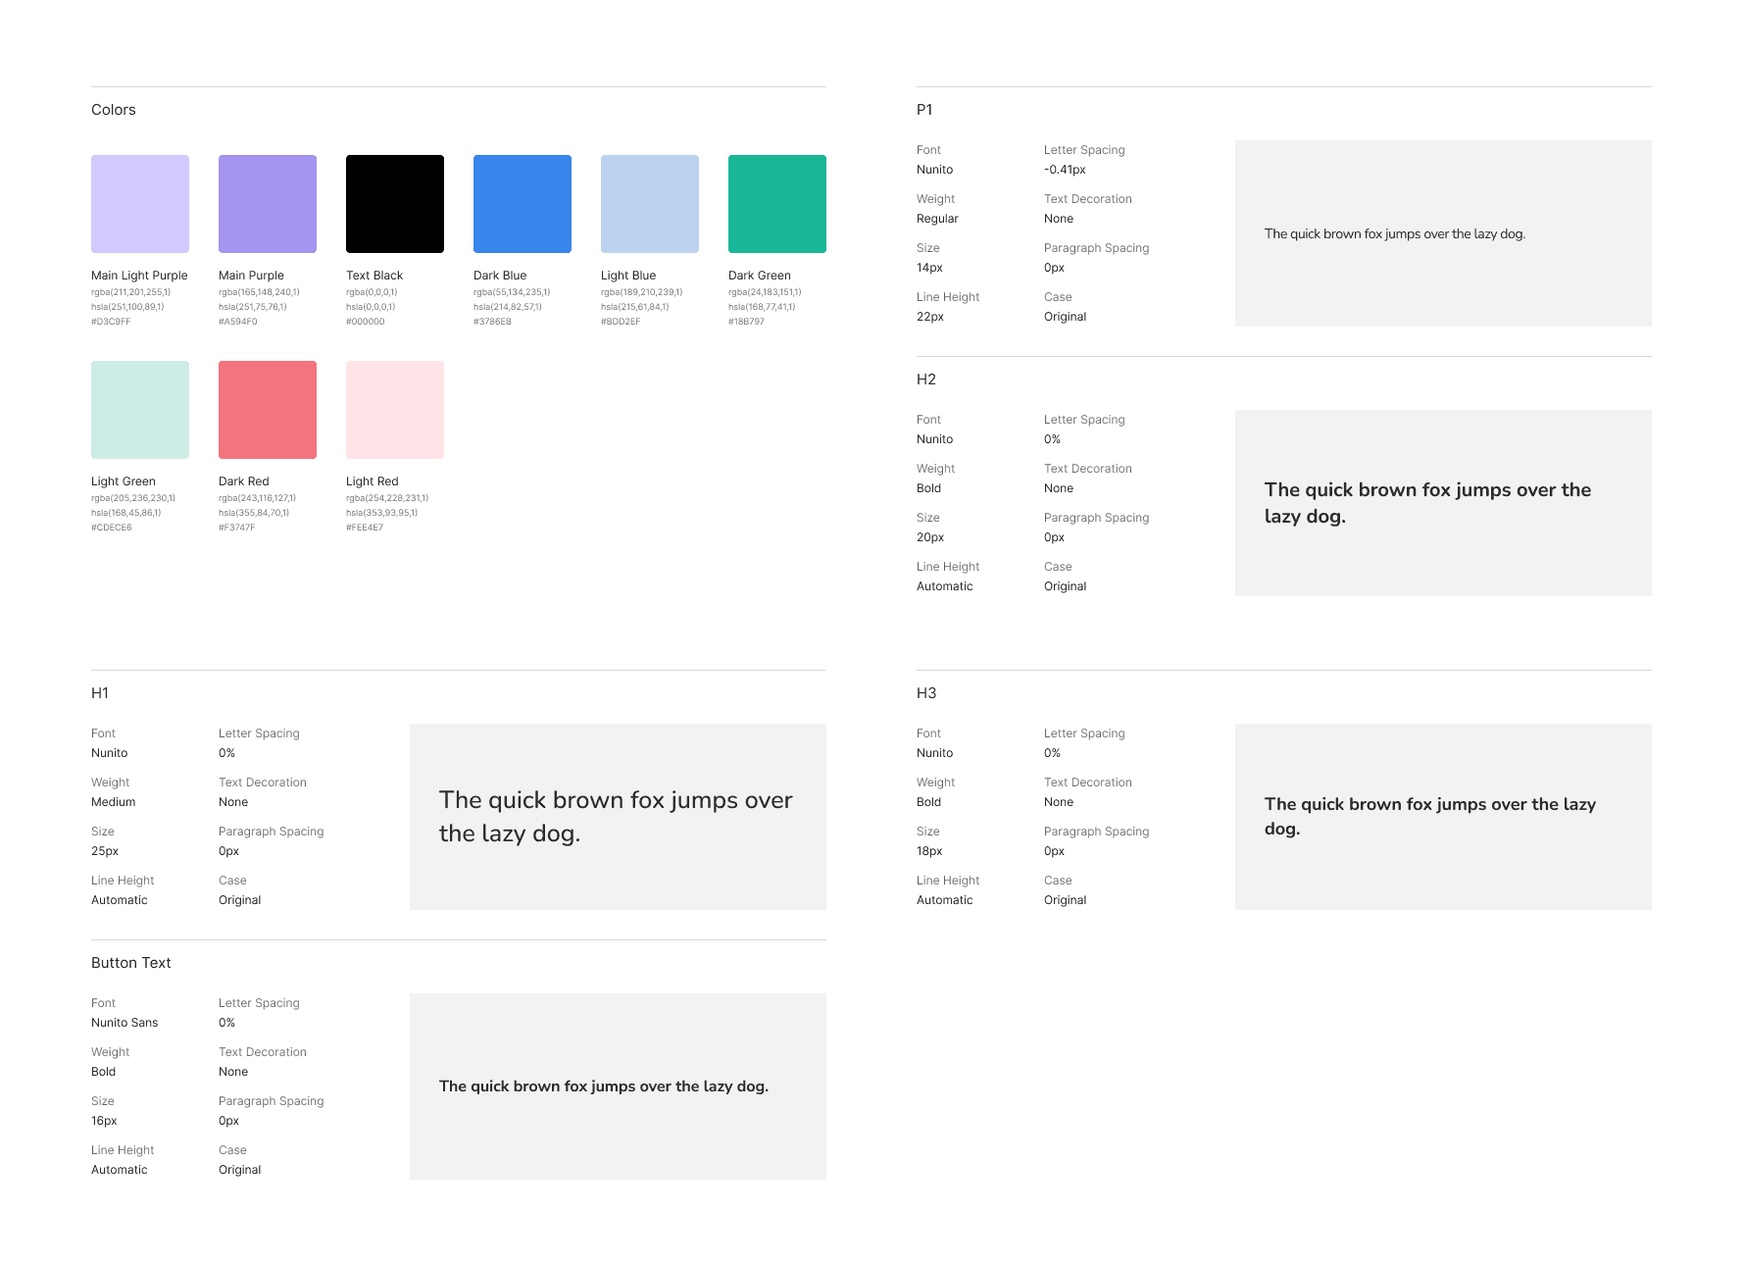1743x1261 pixels.
Task: Click the H2 sample sentence preview
Action: (x=1428, y=503)
